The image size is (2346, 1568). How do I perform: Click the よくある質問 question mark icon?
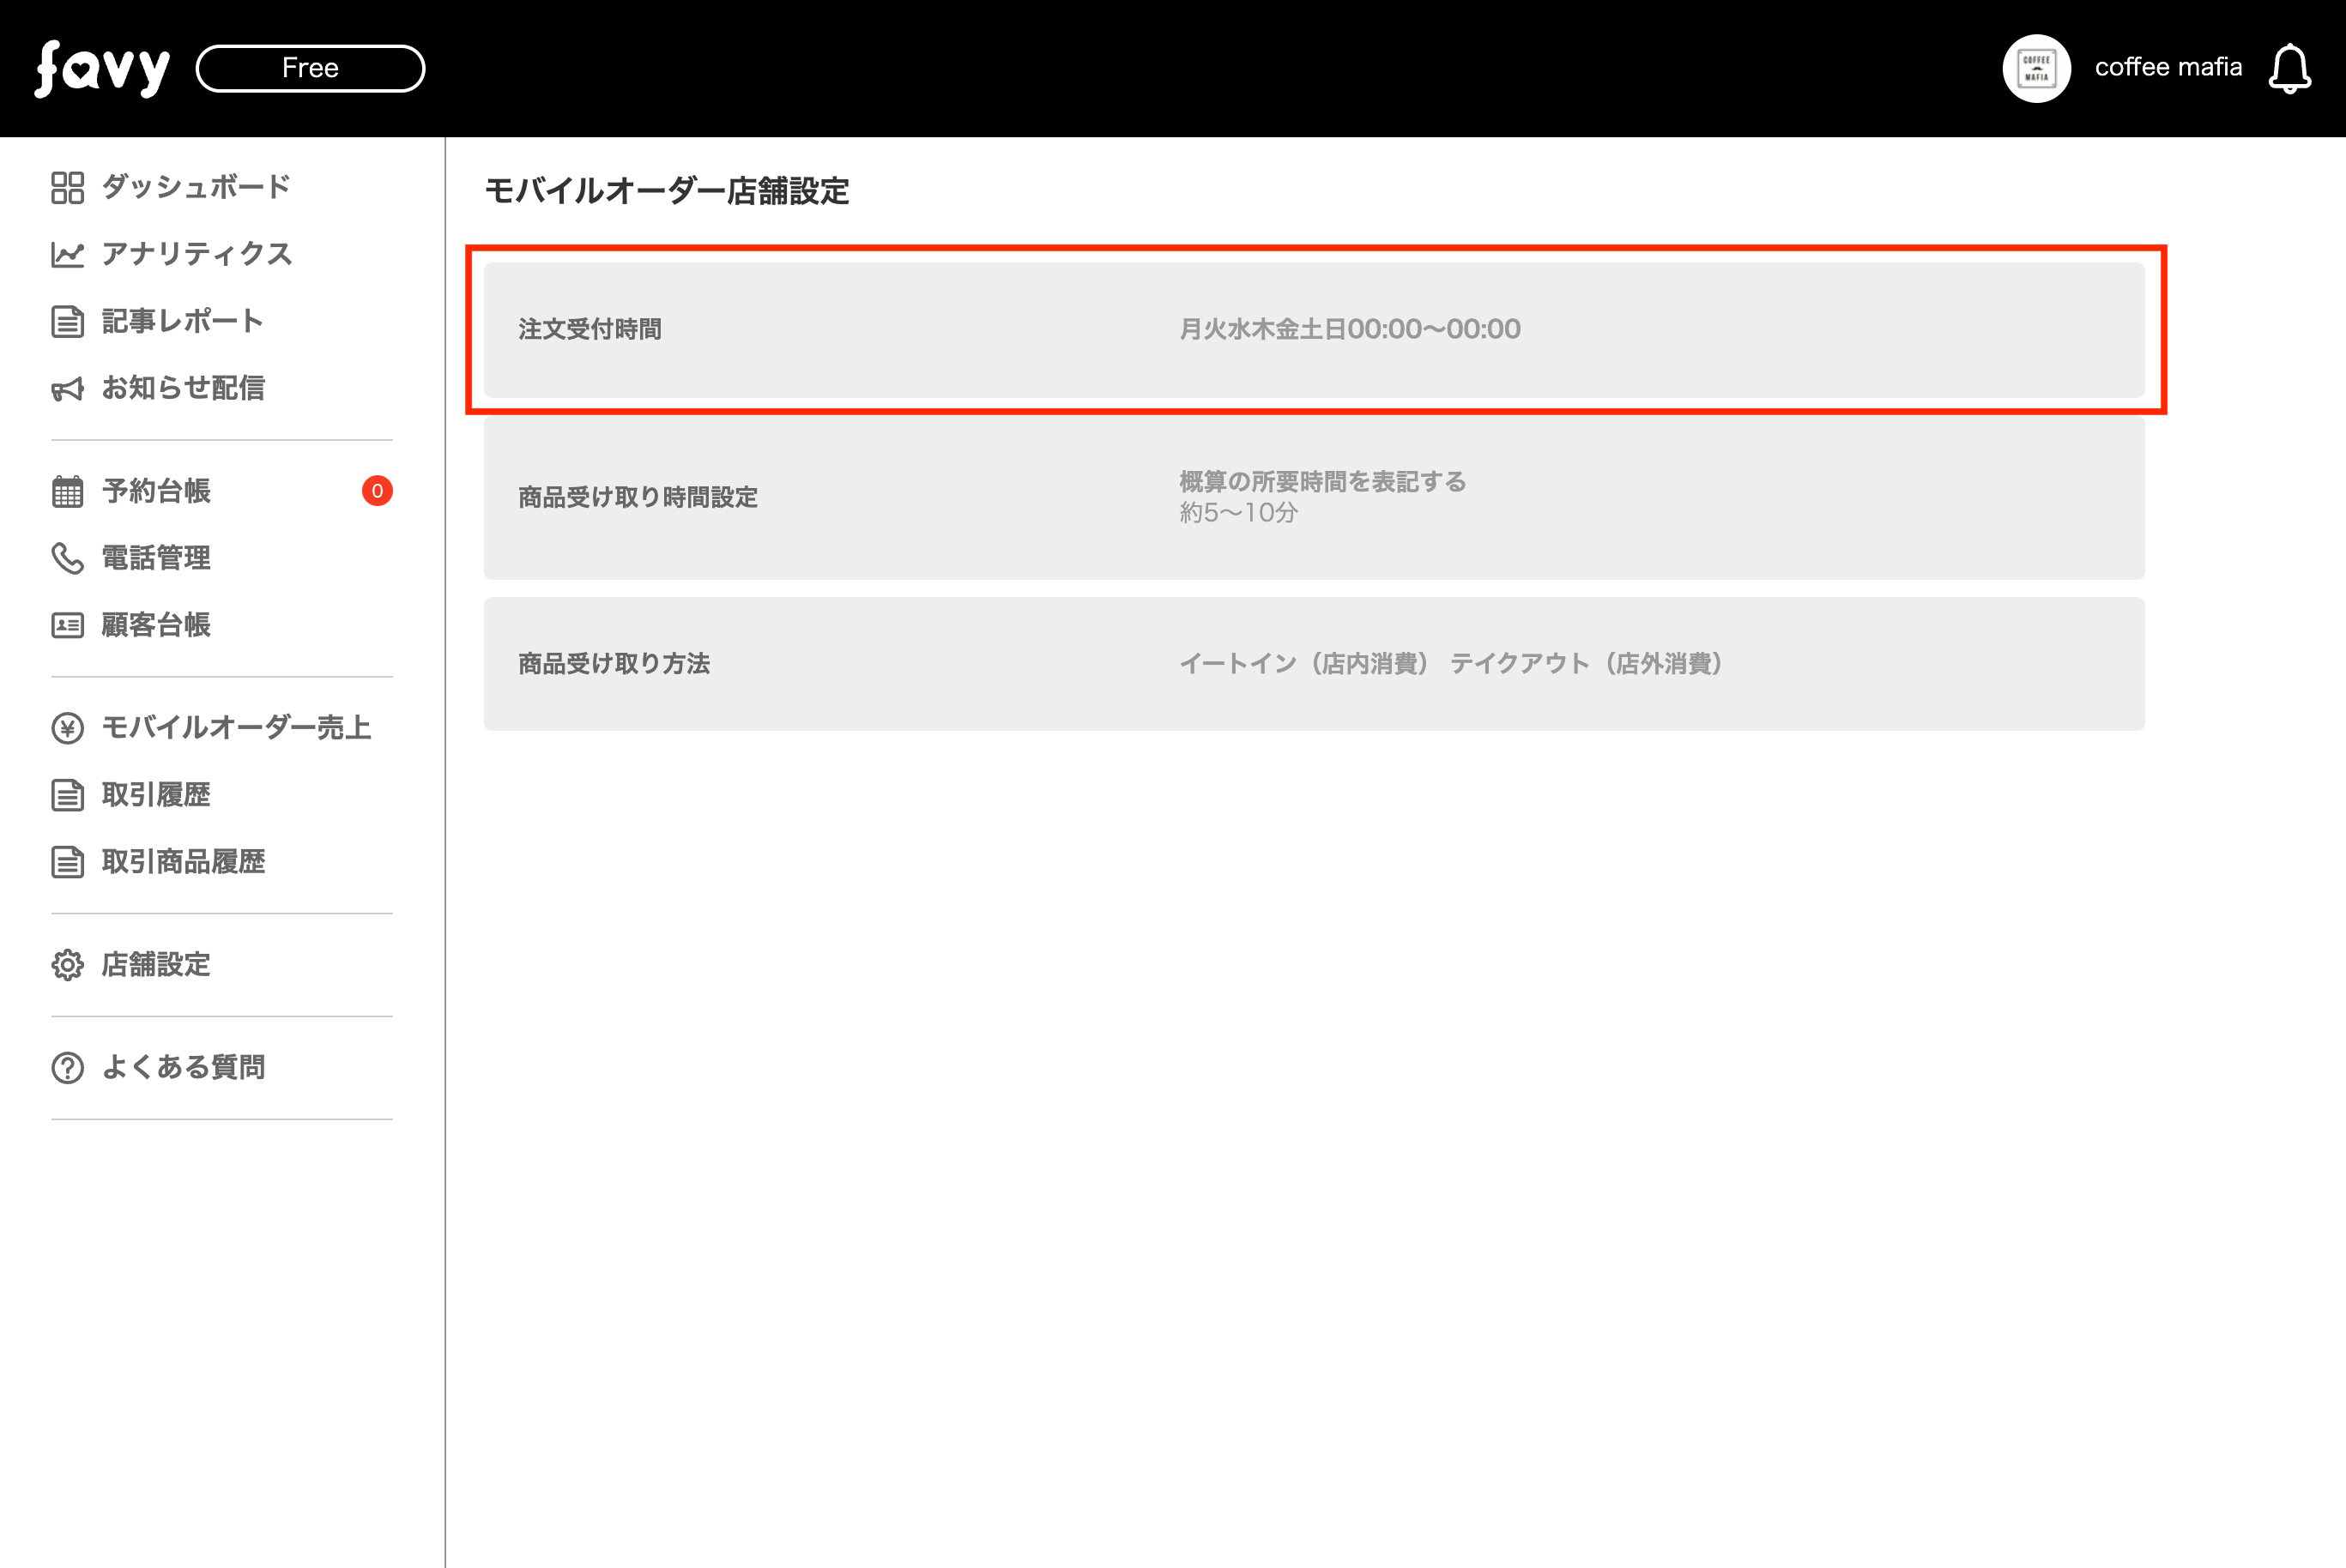coord(67,1068)
